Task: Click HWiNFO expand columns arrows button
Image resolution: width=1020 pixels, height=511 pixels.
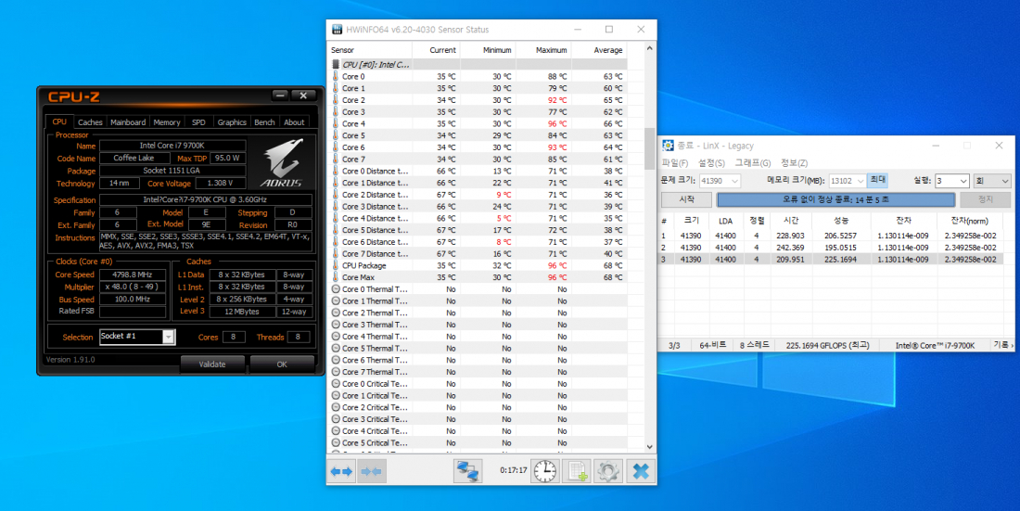Action: (341, 470)
